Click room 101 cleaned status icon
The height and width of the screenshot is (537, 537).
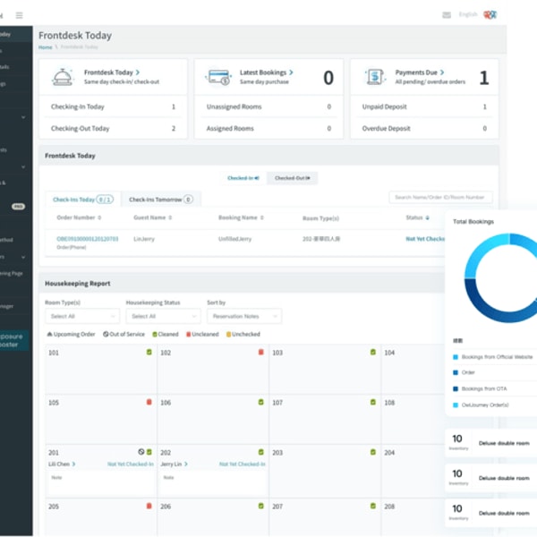[x=149, y=352]
